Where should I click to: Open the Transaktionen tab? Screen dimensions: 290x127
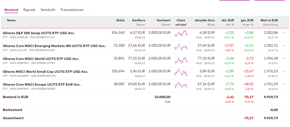[x=72, y=10]
